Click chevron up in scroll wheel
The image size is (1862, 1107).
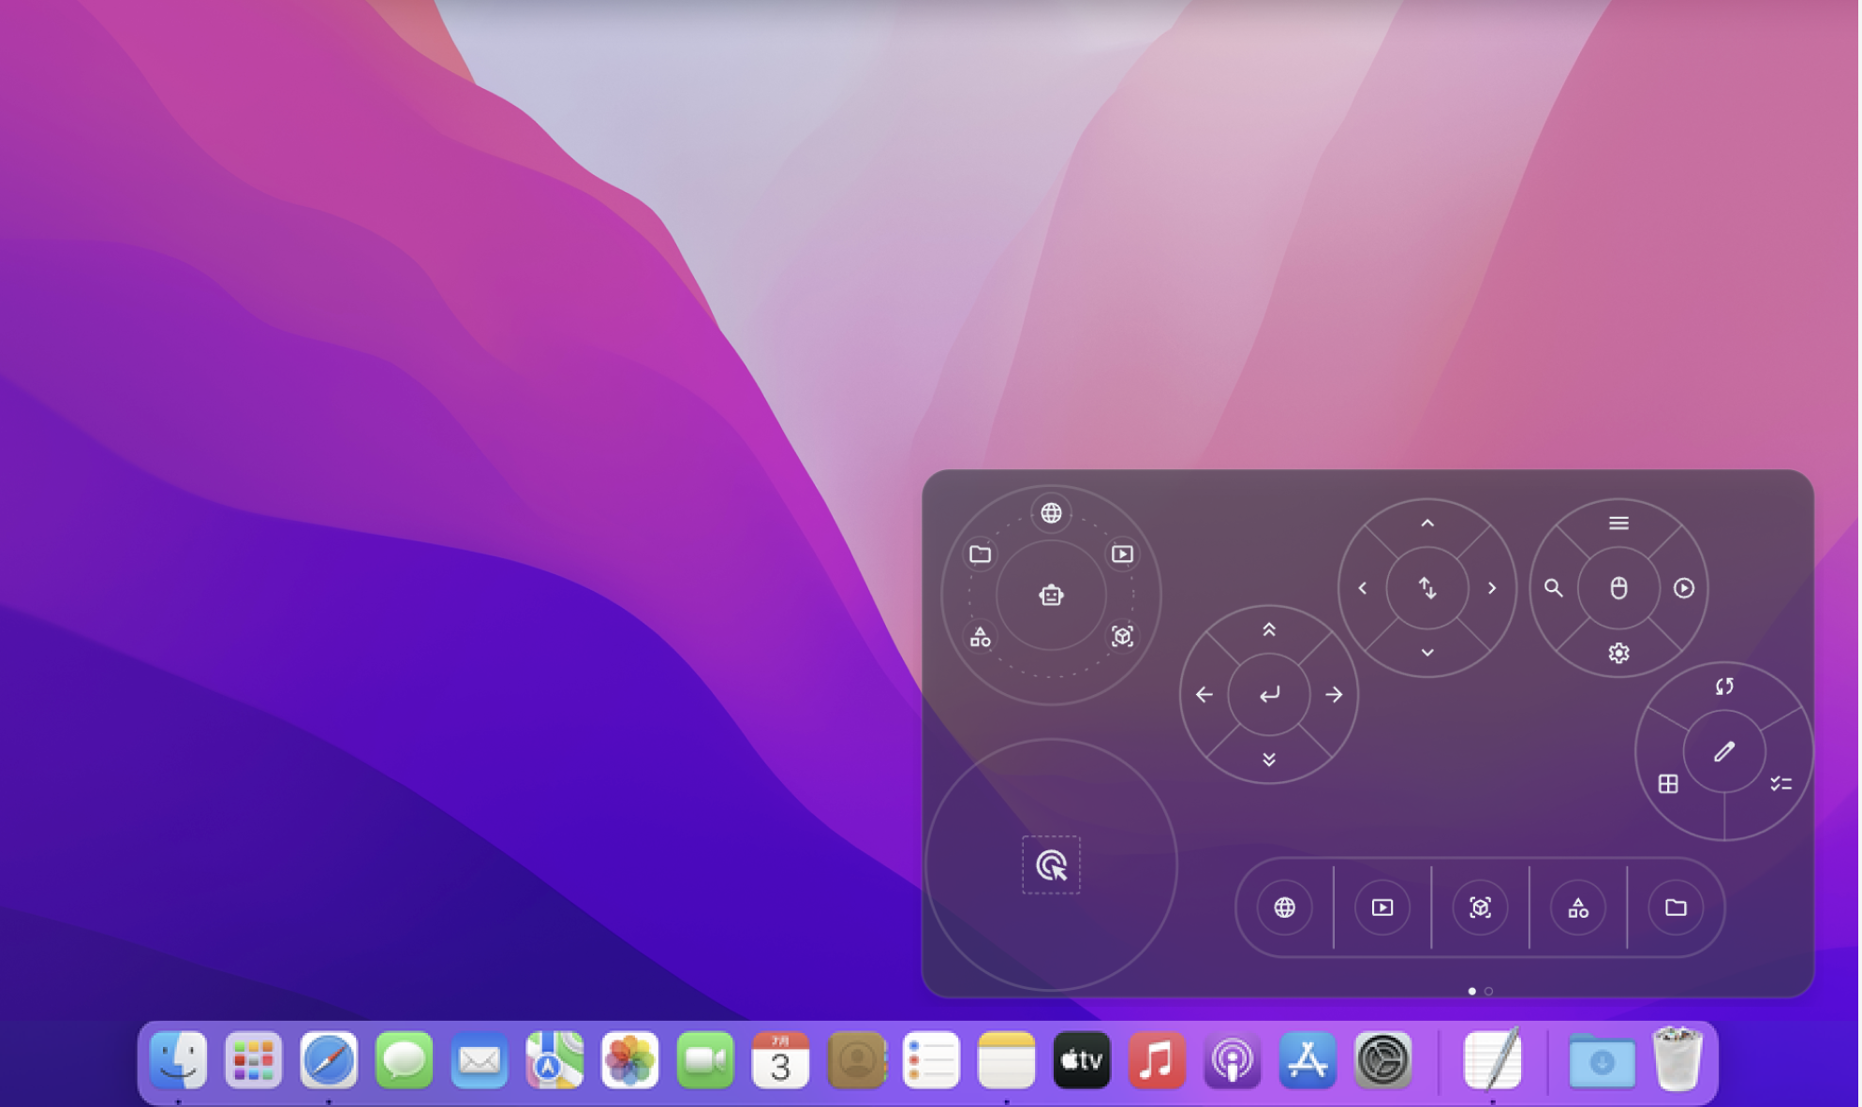[1429, 524]
